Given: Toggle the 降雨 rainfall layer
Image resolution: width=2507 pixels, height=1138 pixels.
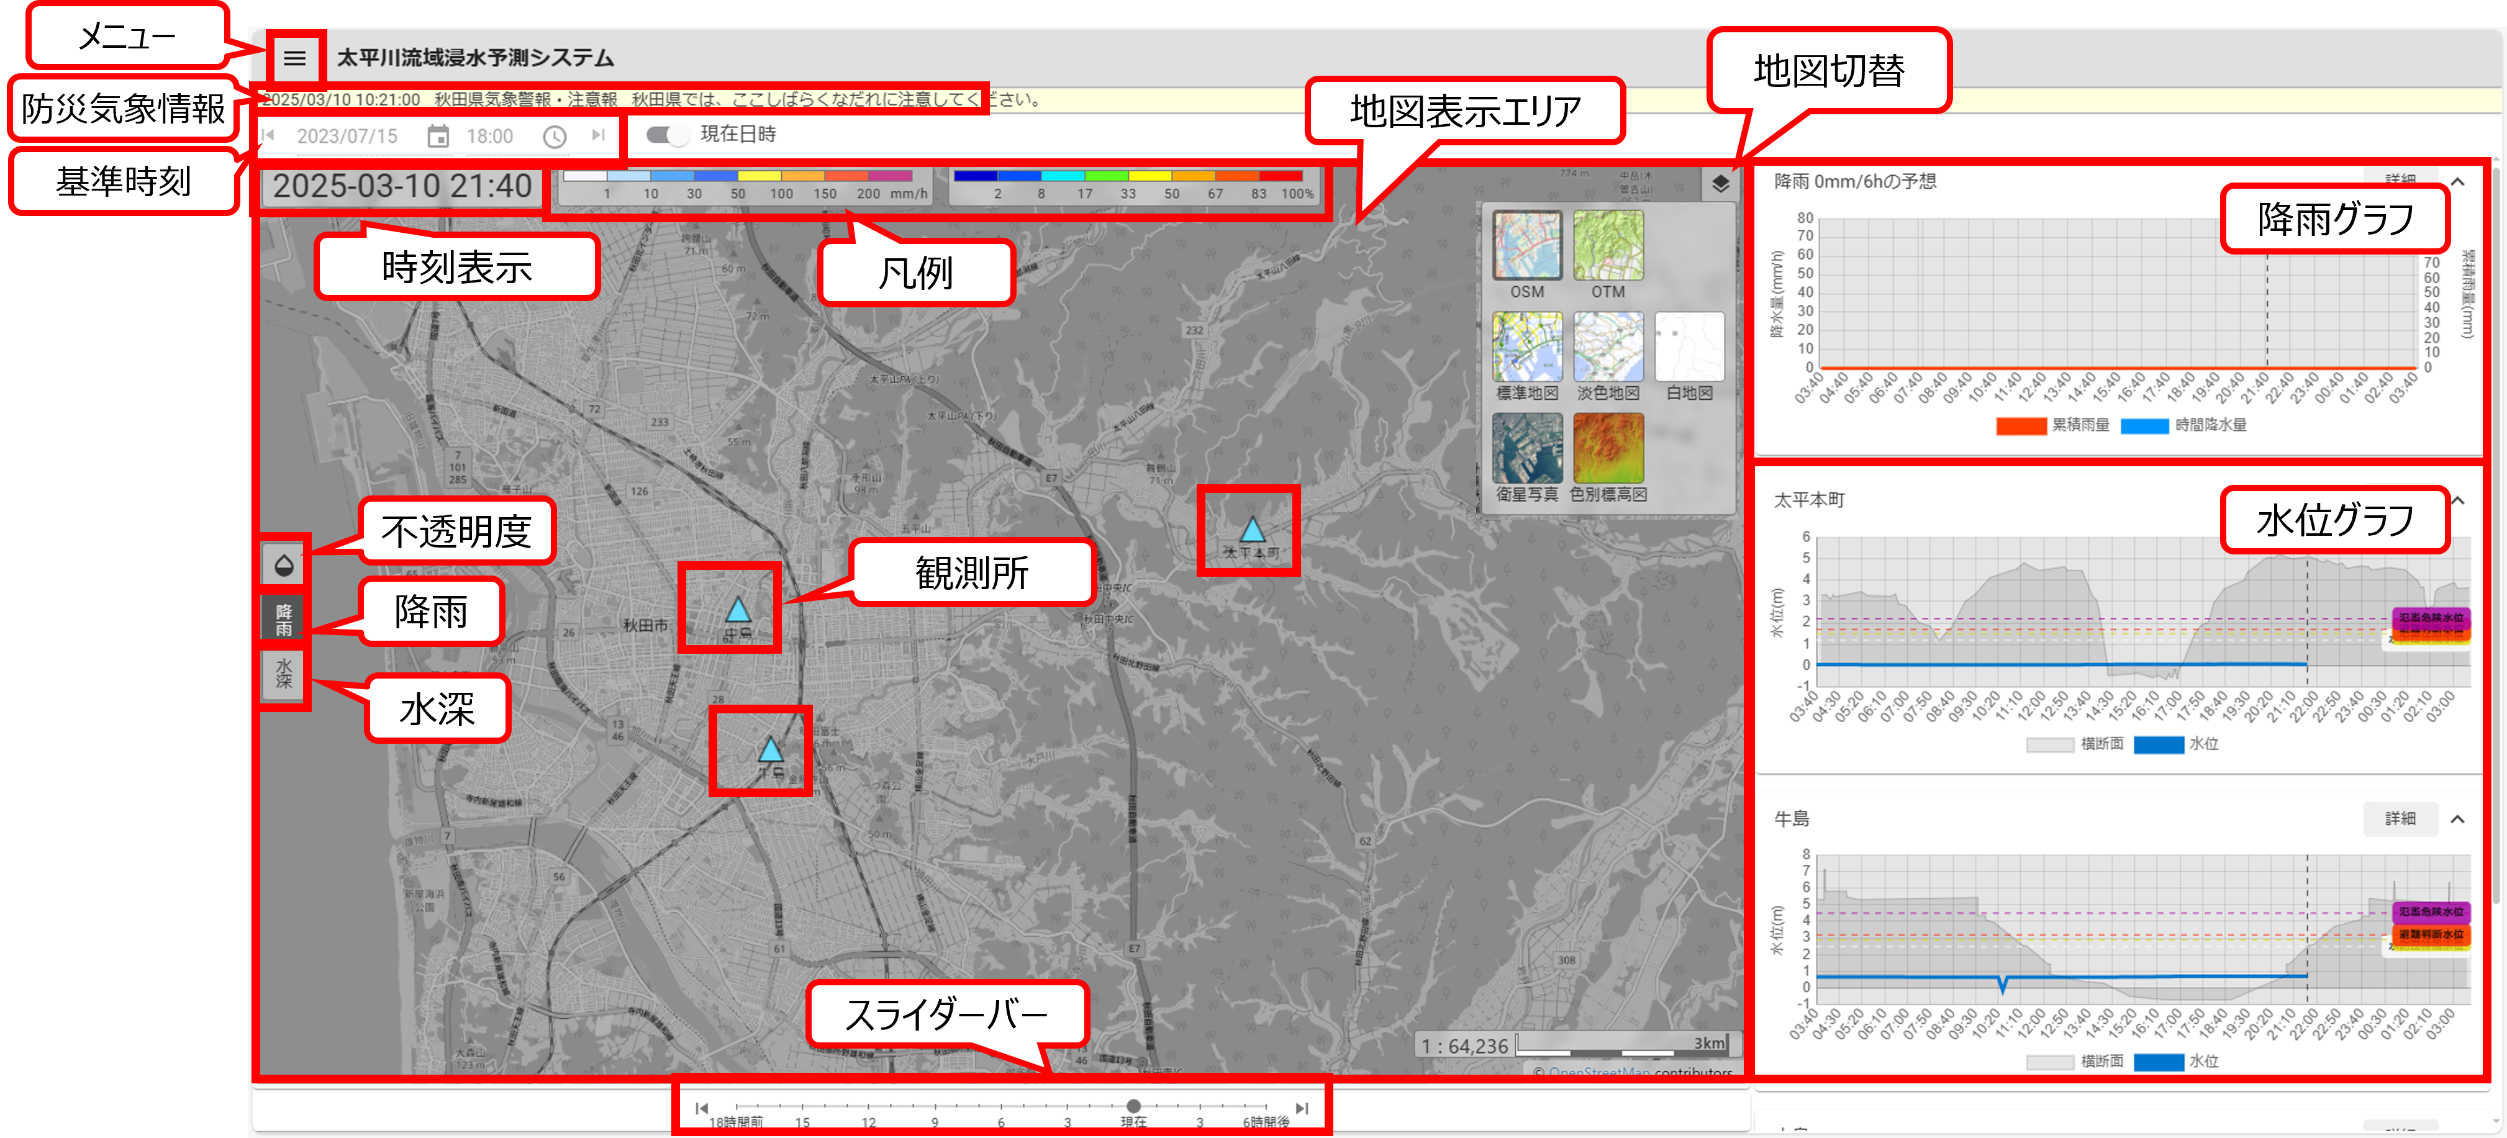Looking at the screenshot, I should tap(284, 618).
